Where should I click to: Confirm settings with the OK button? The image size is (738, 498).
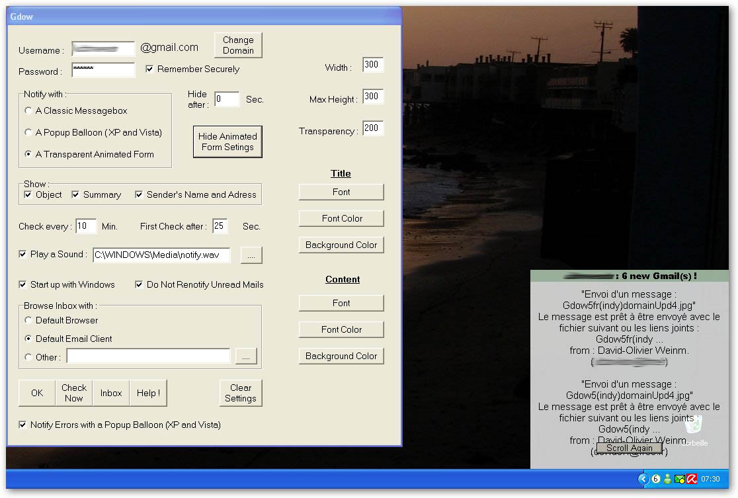pos(37,393)
